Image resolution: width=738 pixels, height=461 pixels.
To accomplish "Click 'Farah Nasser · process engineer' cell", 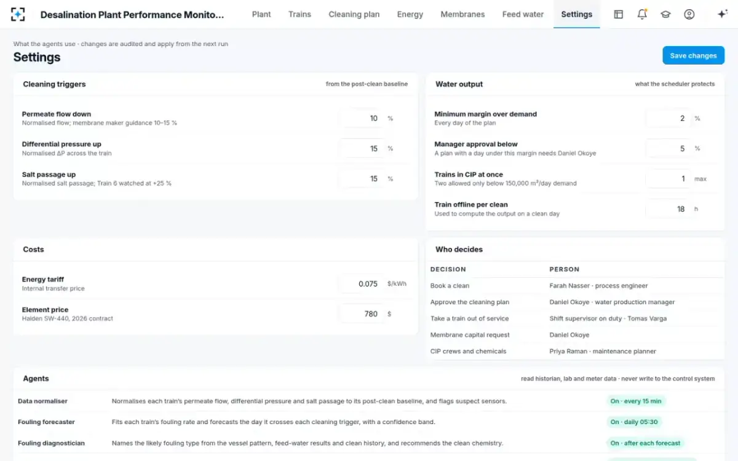I will [598, 286].
